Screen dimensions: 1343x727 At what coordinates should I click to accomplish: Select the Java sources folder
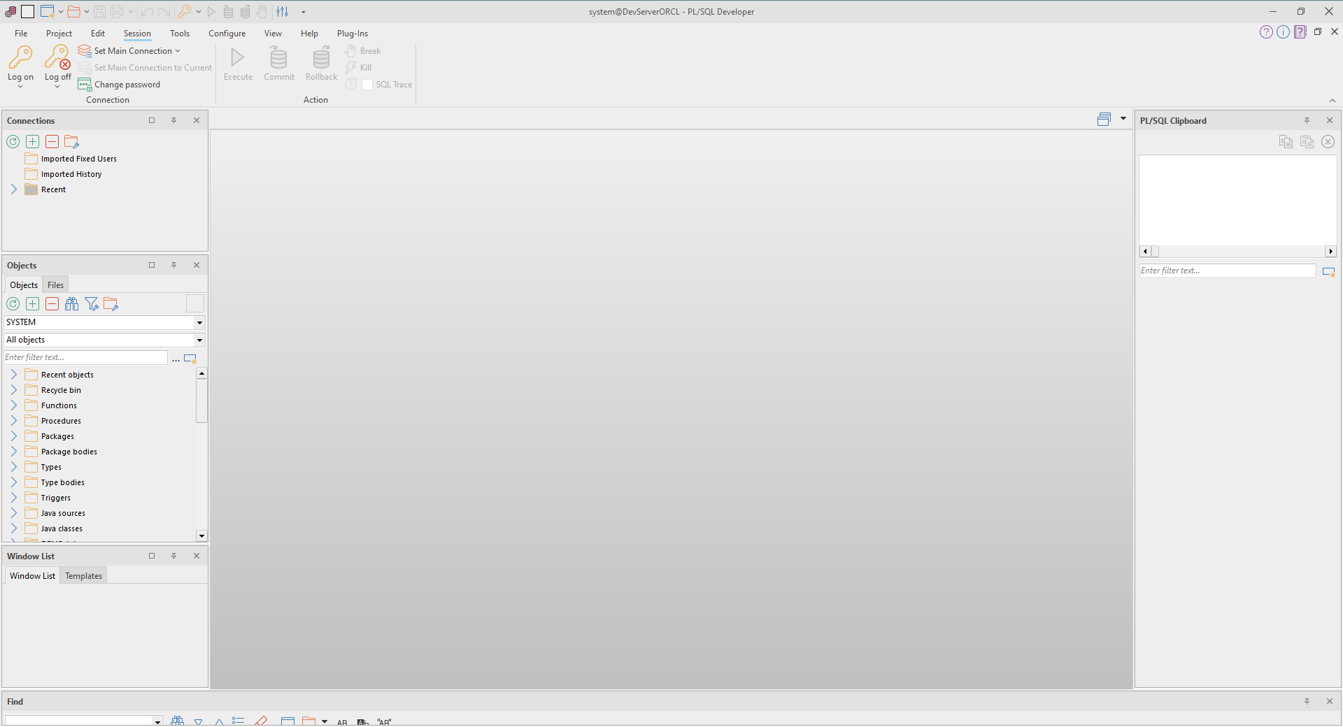pos(63,513)
